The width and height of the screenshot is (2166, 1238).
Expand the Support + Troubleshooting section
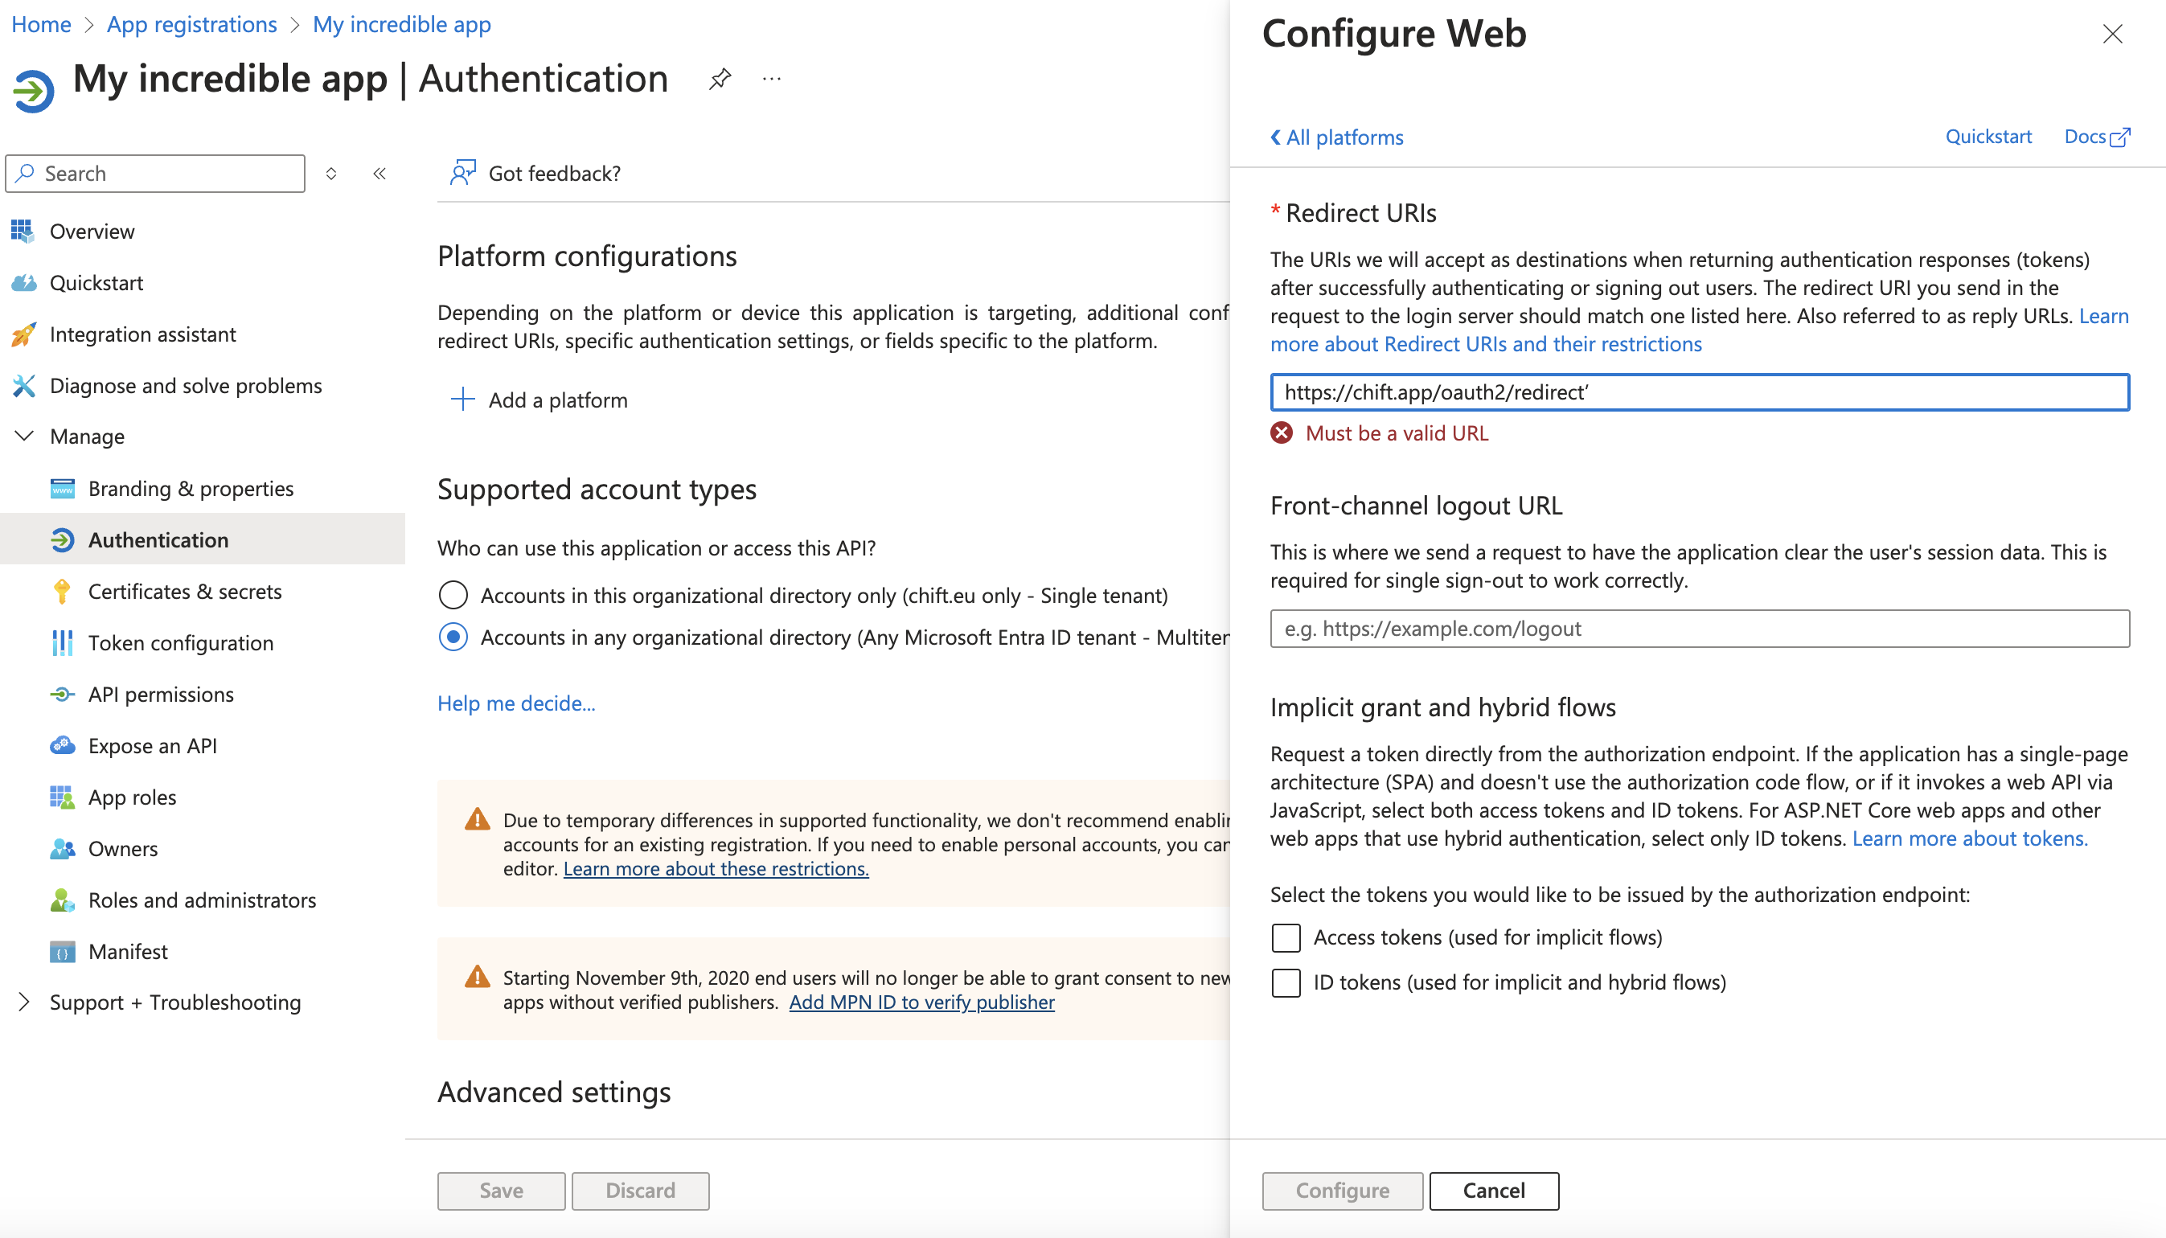coord(25,1002)
